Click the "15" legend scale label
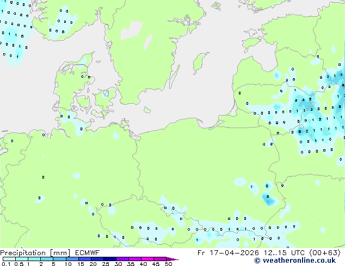This screenshot has height=266, width=345. click(81, 264)
